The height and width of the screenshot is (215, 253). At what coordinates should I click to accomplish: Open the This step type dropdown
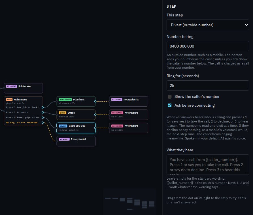[208, 25]
